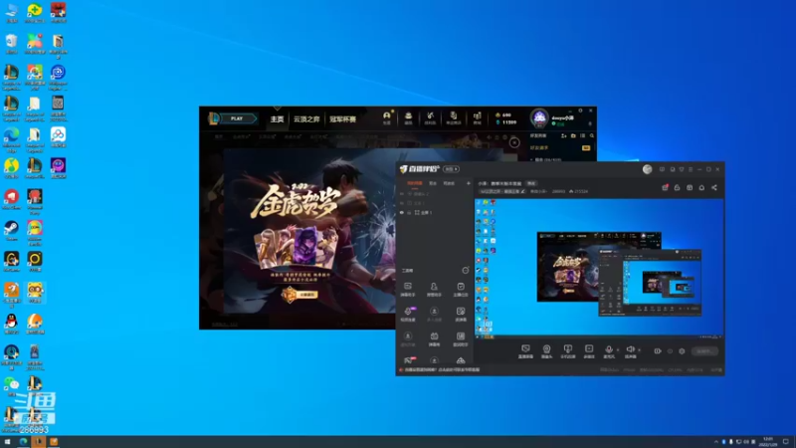Toggle the microphone in streaming app

pos(609,351)
